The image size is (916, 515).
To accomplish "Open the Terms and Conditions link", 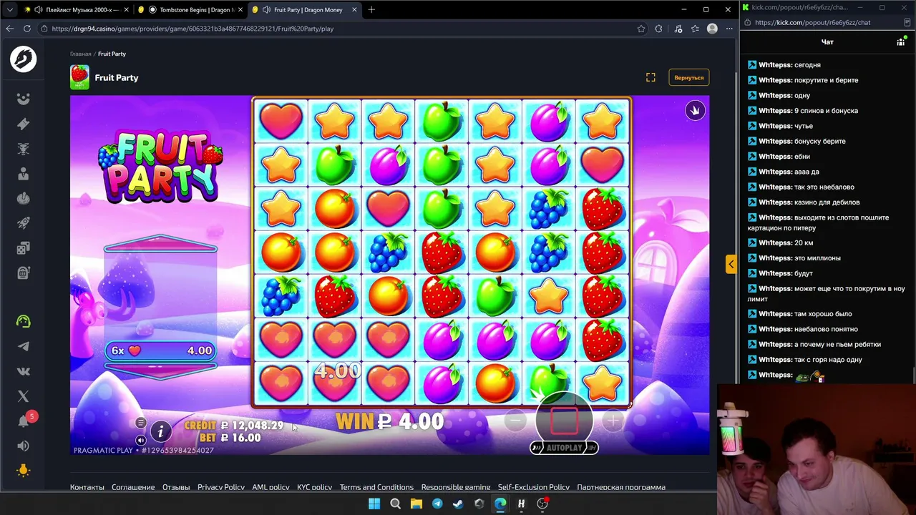I will 376,487.
